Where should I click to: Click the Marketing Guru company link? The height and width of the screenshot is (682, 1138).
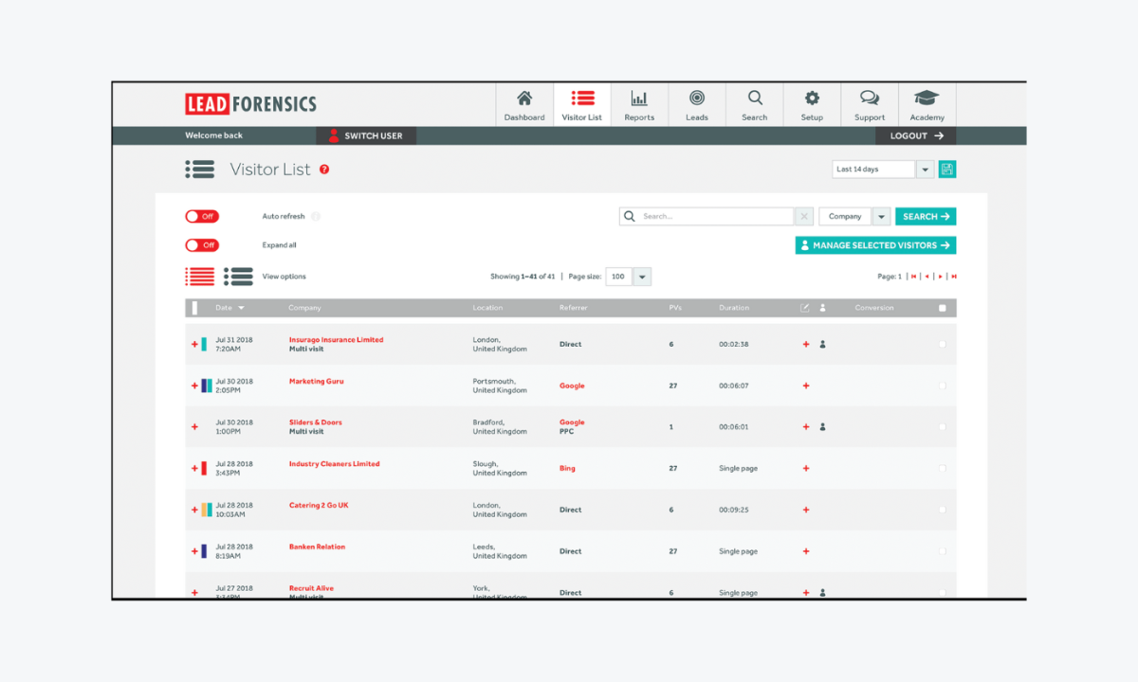point(316,381)
